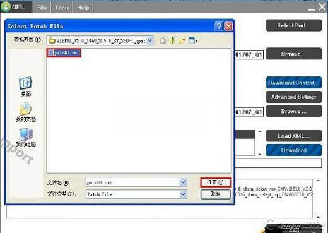Viewport: 328px width, 233px height.
Task: Go up one folder level icon
Action: click(172, 40)
